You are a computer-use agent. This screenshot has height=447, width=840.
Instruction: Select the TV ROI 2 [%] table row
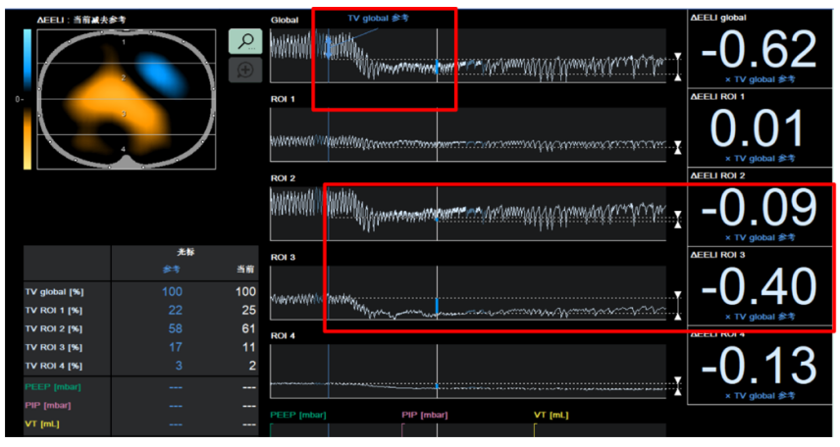[x=140, y=328]
